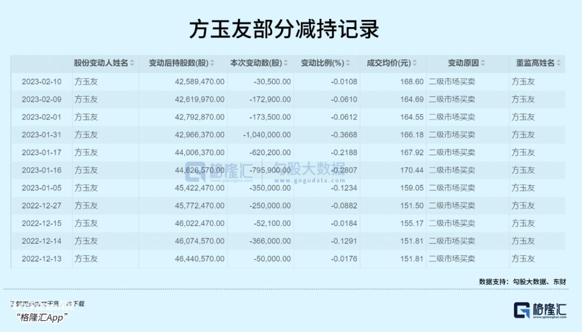Click average price 164.69
This screenshot has width=582, height=332.
point(412,100)
